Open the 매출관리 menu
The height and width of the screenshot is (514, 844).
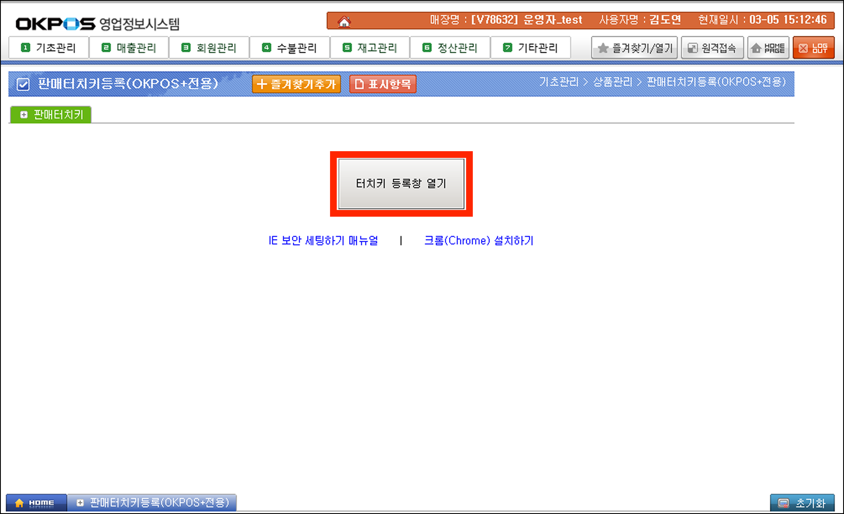click(129, 48)
